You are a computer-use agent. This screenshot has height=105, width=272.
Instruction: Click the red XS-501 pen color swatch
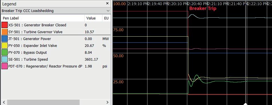tap(5, 25)
